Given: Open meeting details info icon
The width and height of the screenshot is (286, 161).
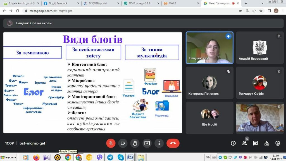Looking at the screenshot, I should click(233, 143).
